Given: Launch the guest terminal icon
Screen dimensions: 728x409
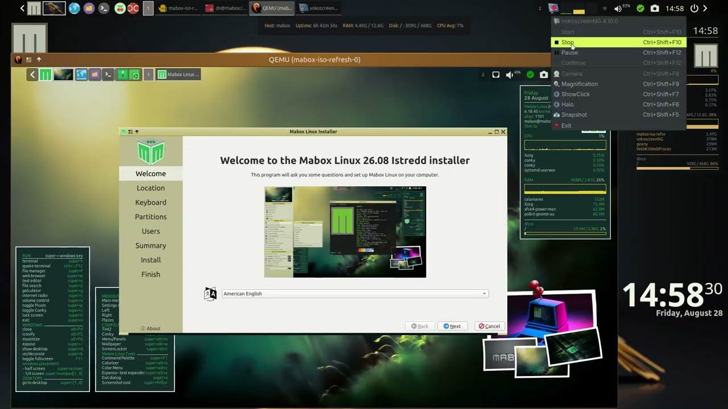Looking at the screenshot, I should point(108,74).
